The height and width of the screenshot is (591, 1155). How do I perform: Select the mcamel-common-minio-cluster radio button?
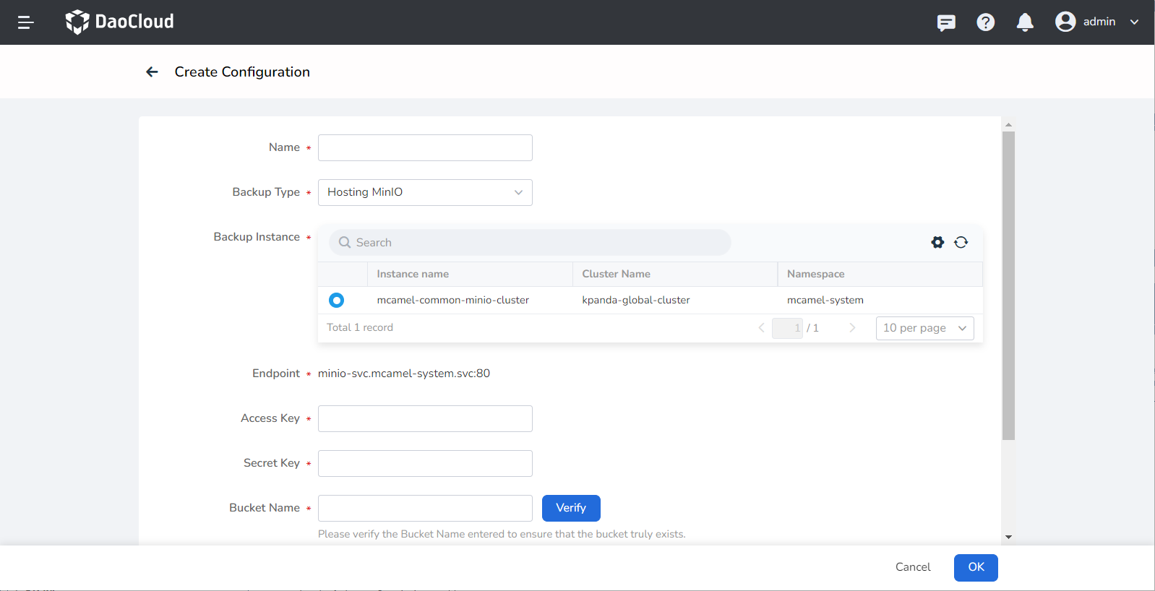pos(336,300)
